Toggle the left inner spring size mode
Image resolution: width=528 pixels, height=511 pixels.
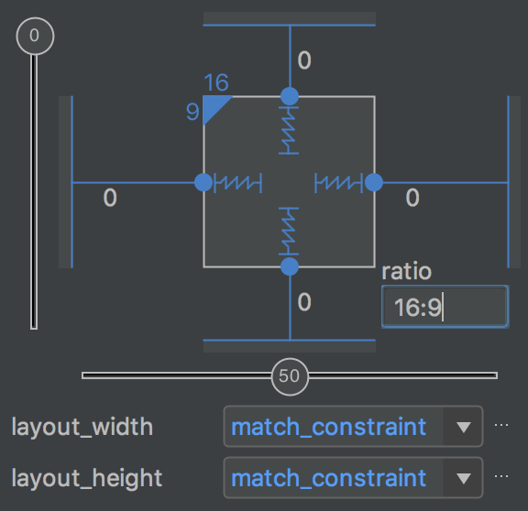tap(238, 183)
